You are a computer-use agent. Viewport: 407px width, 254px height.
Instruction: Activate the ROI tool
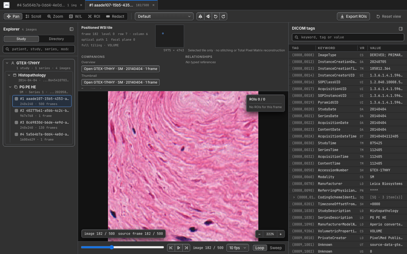(94, 16)
